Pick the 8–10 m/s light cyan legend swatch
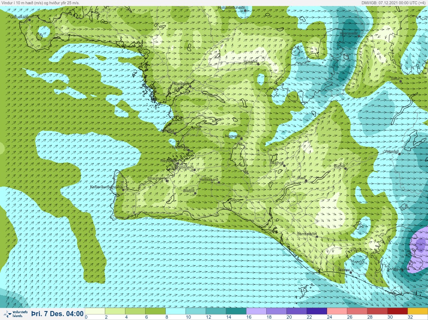The width and height of the screenshot is (428, 320). click(x=176, y=311)
